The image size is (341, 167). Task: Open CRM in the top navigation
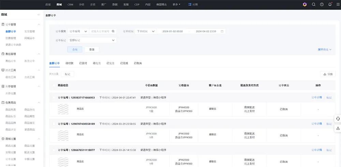[70, 4]
